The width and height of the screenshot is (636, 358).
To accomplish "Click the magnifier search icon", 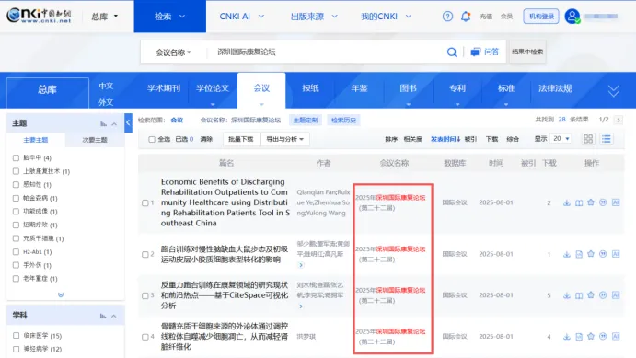I will (451, 52).
